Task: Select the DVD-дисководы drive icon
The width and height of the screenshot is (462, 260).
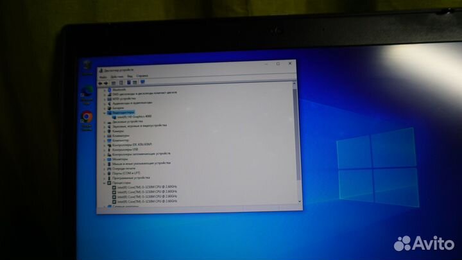Action: (109, 94)
